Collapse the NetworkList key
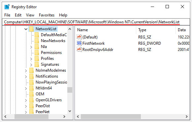Image resolution: width=192 pixels, height=122 pixels. click(26, 29)
